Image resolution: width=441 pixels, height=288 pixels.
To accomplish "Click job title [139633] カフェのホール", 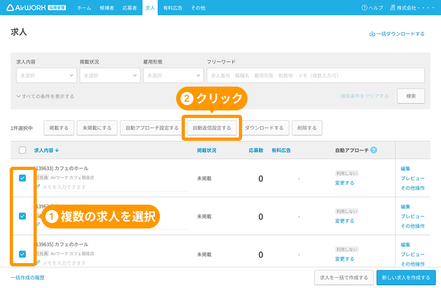I will (62, 168).
